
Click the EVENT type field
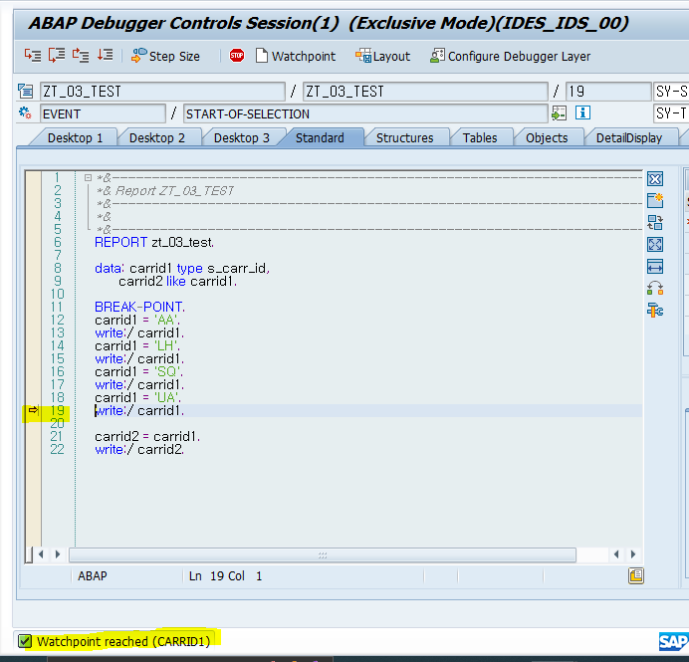tap(103, 113)
